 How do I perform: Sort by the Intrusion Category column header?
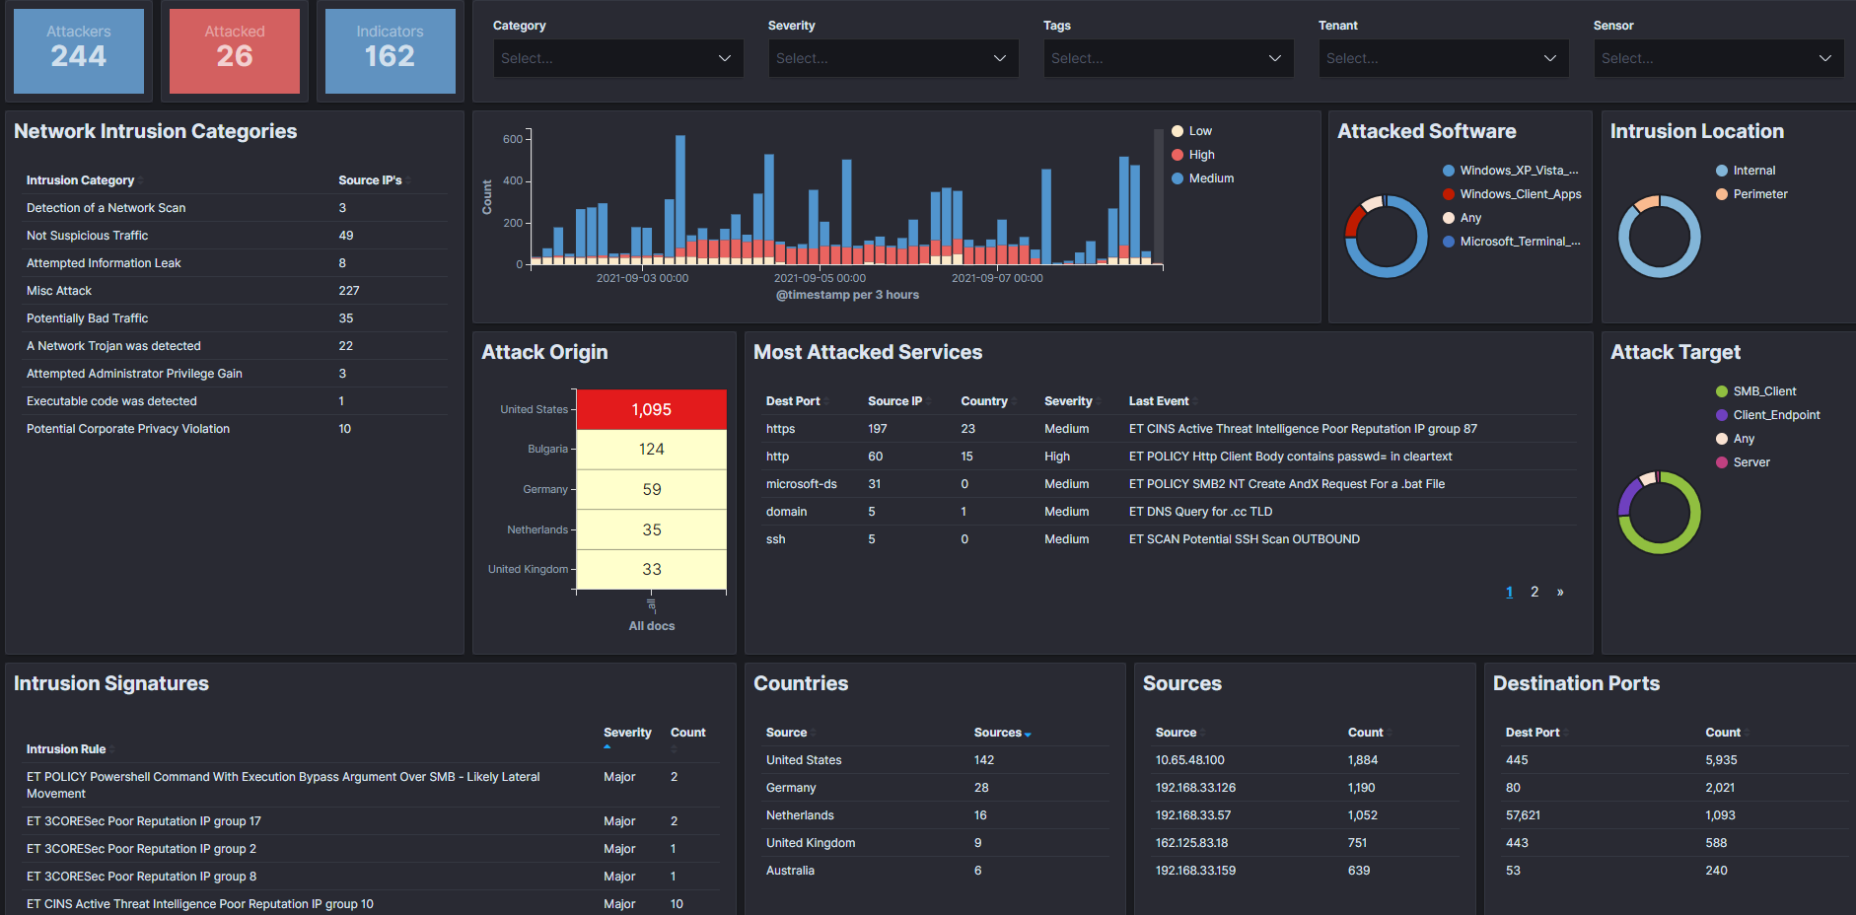(x=80, y=180)
